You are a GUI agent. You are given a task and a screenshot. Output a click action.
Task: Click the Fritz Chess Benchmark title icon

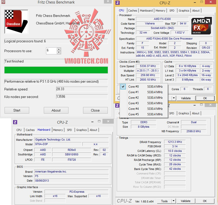pos(3,2)
